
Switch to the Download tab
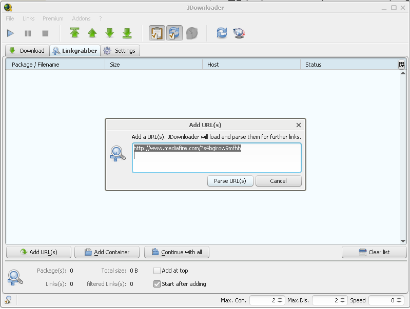27,51
